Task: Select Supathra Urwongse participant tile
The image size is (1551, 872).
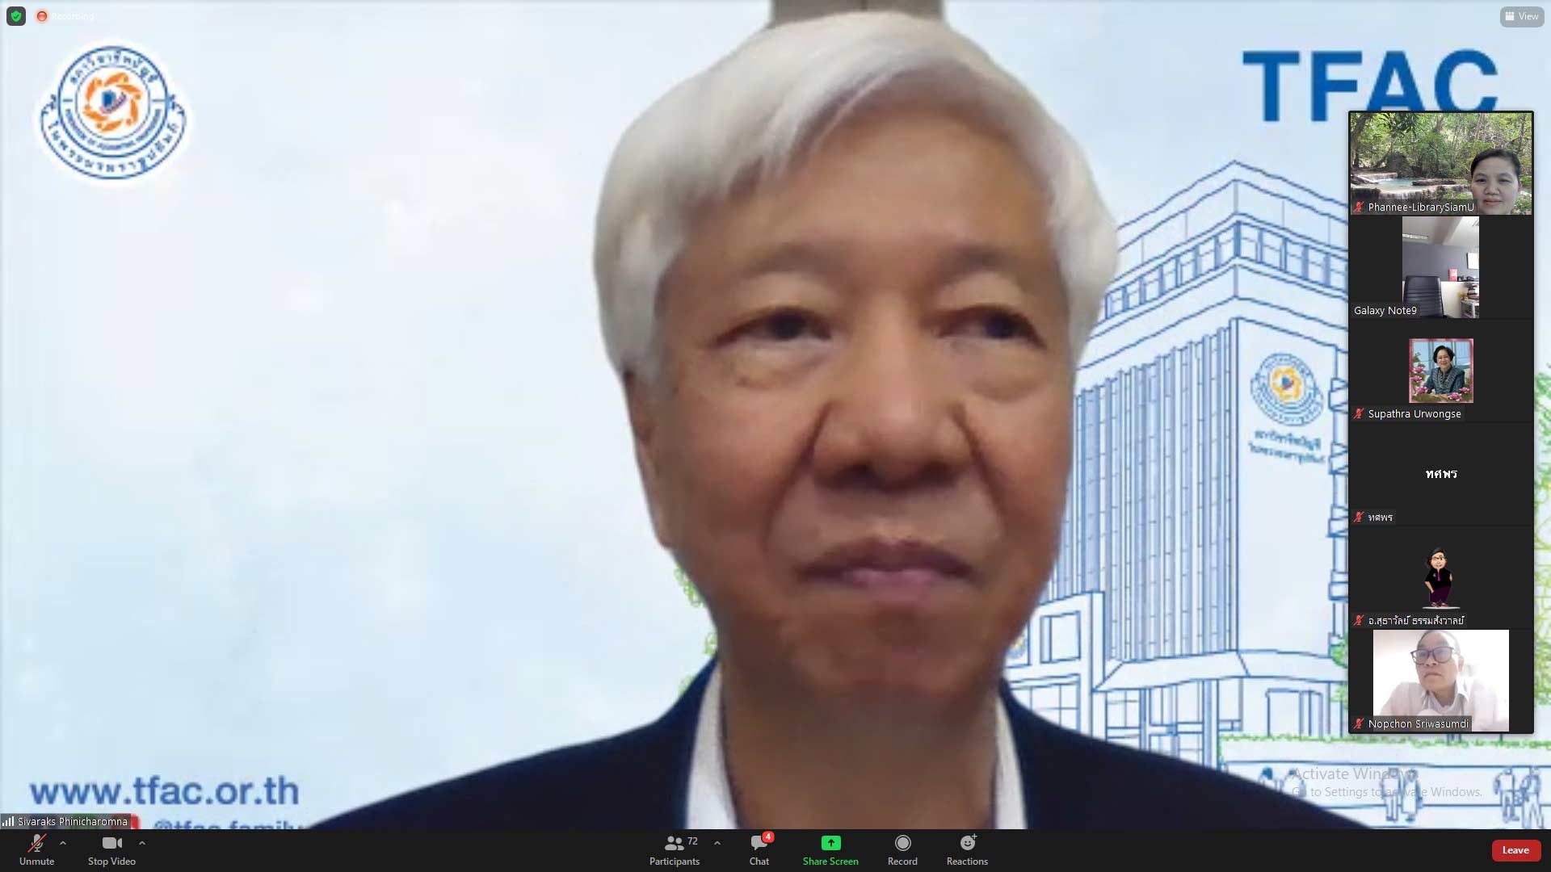Action: pyautogui.click(x=1441, y=371)
